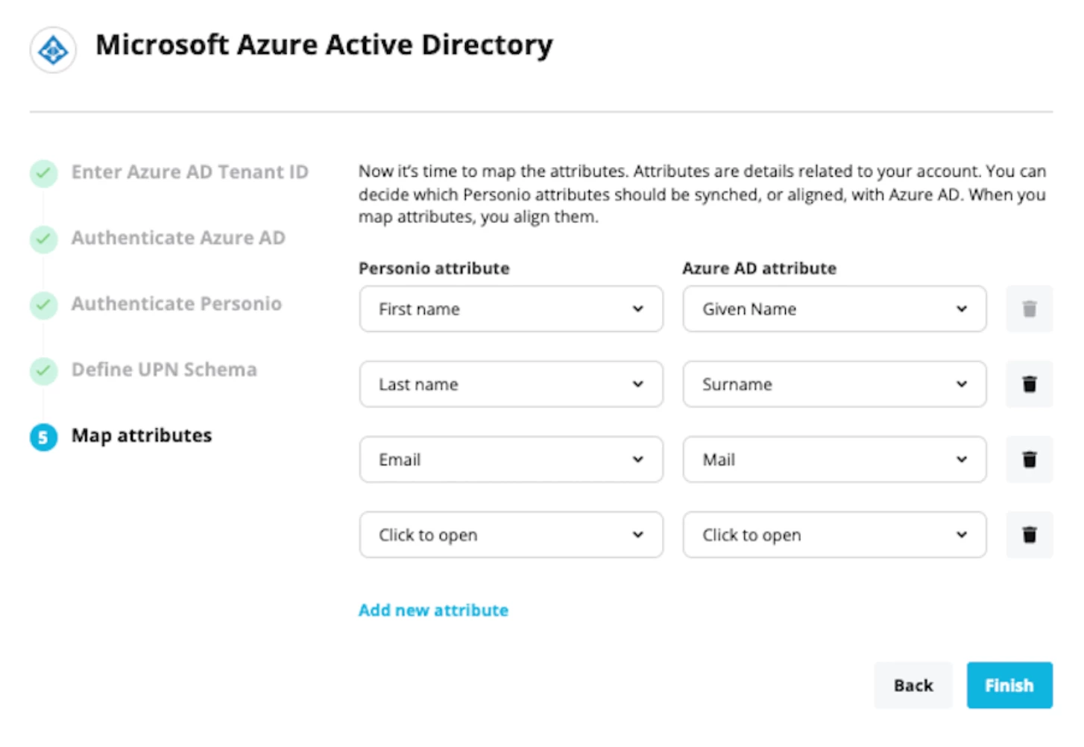This screenshot has height=747, width=1084.
Task: Go to the Authenticate Personio step
Action: (x=177, y=304)
